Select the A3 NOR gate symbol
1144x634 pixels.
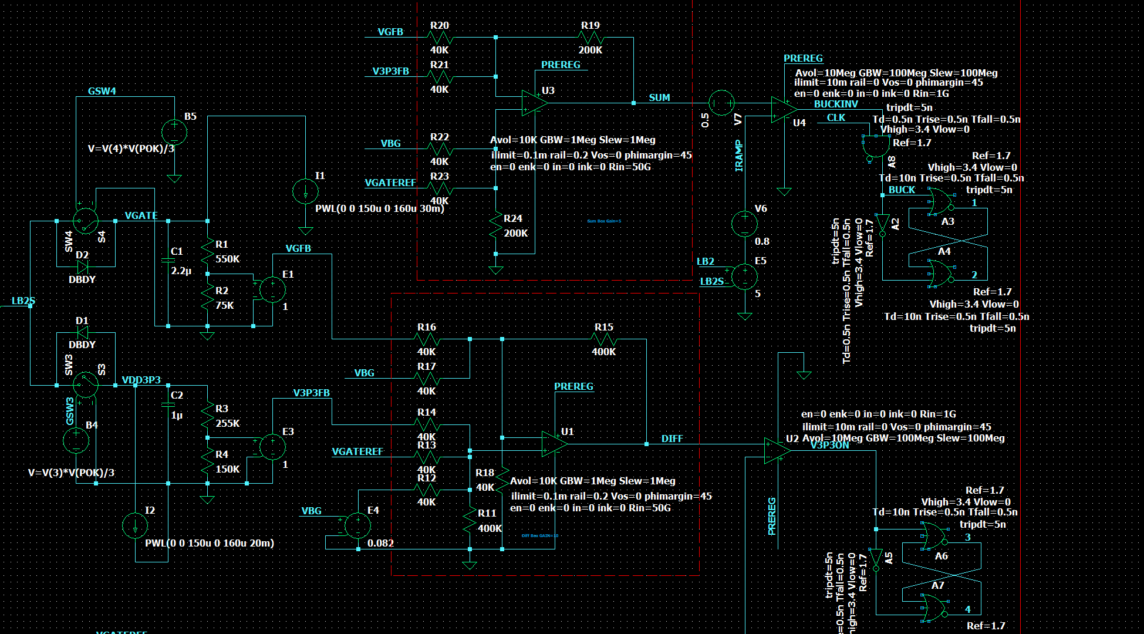point(941,203)
